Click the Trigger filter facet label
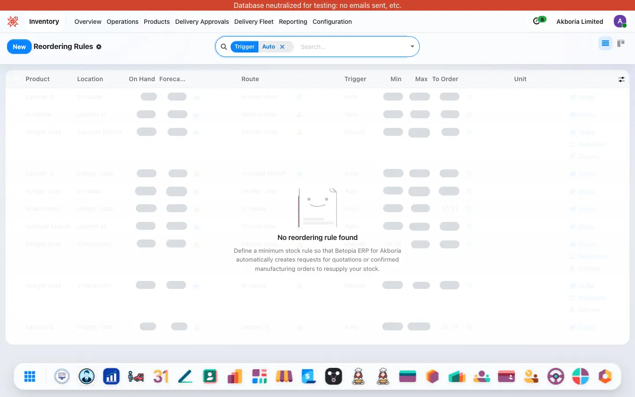635x397 pixels. [x=244, y=47]
